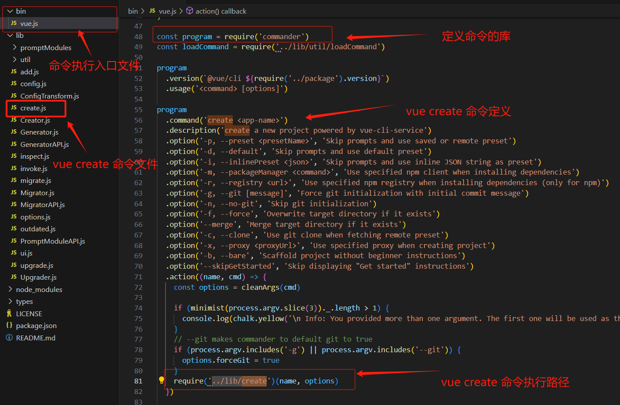Screen dimensions: 620x405
Task: Click the JS icon beside create.js
Action: 14,108
